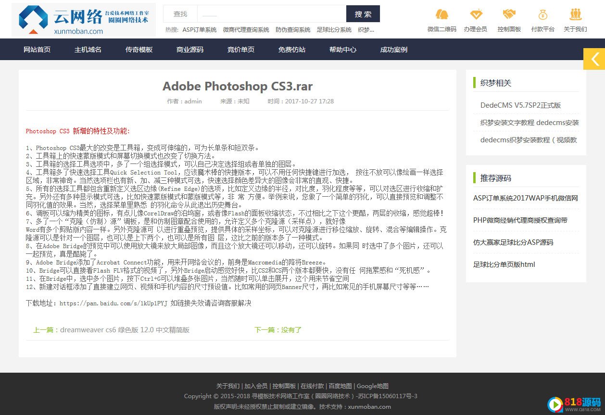The height and width of the screenshot is (415, 605).
Task: Click the dedecms织梦安装教程 video sidebar link
Action: 529,140
